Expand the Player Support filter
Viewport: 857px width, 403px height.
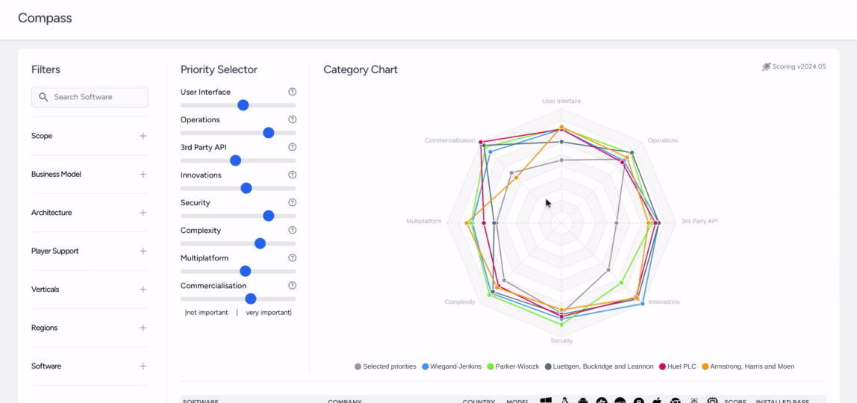tap(143, 251)
